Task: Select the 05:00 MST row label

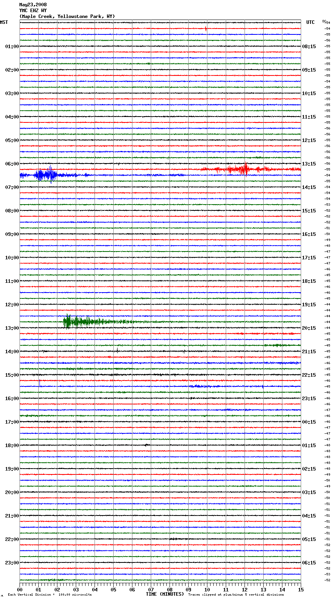Action: pyautogui.click(x=12, y=140)
